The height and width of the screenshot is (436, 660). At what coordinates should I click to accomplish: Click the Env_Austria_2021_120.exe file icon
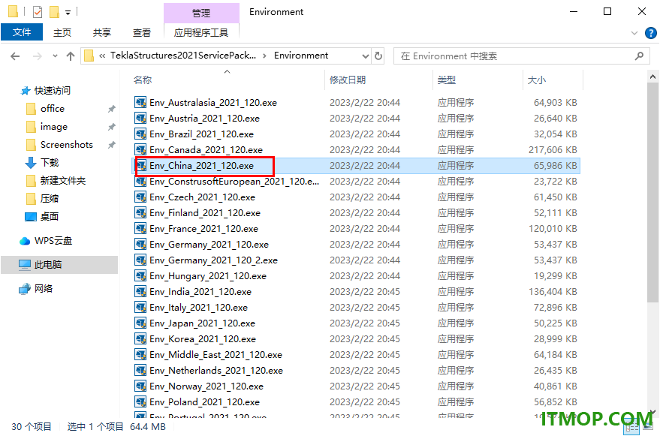[140, 119]
